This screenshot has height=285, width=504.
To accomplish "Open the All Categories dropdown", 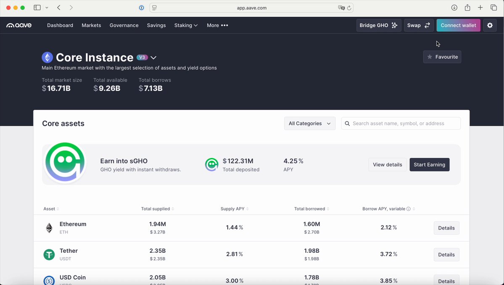I will pyautogui.click(x=310, y=123).
